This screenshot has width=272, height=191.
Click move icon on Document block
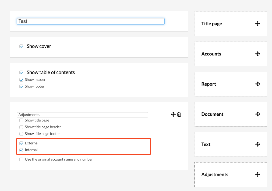[257, 114]
